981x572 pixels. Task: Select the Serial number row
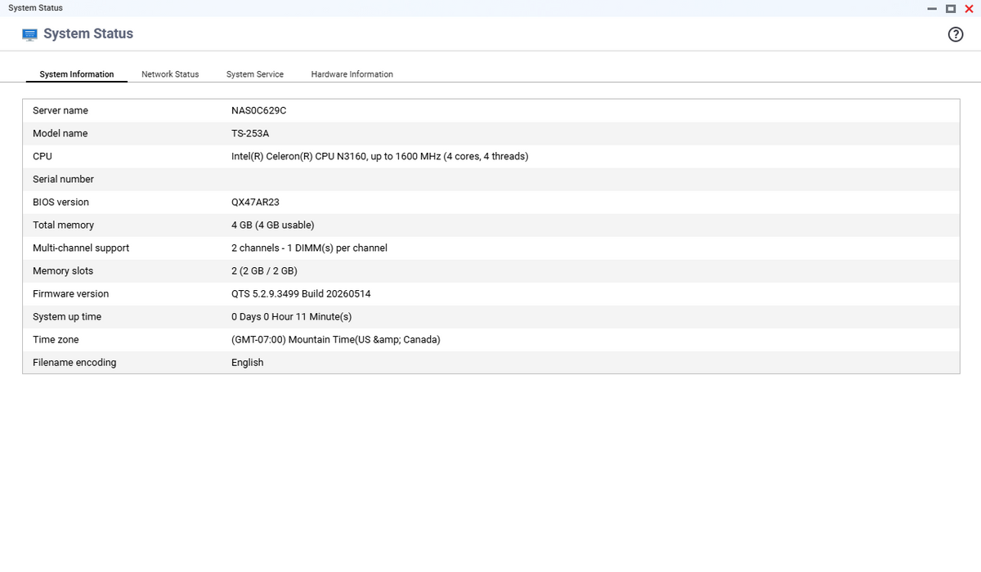click(x=490, y=179)
